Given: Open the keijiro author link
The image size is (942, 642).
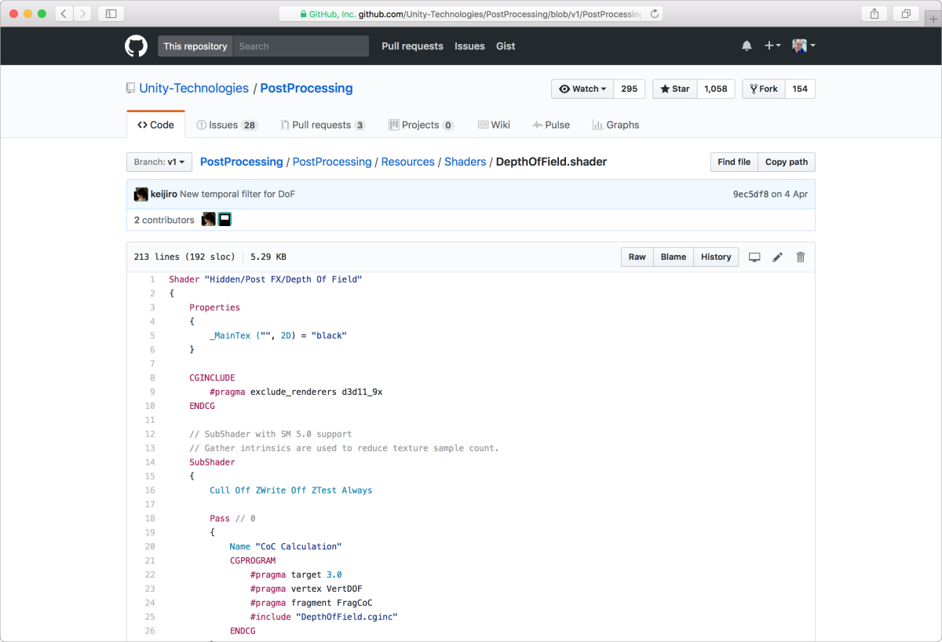Looking at the screenshot, I should click(x=163, y=195).
